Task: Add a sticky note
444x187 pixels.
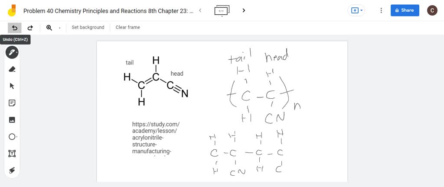Action: pyautogui.click(x=12, y=103)
